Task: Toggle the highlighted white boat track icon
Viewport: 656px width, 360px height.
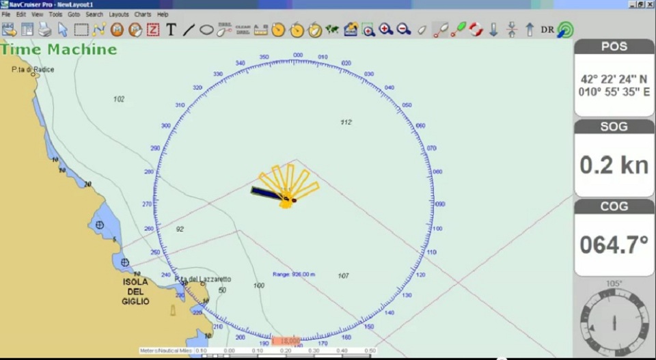Action: pos(440,29)
